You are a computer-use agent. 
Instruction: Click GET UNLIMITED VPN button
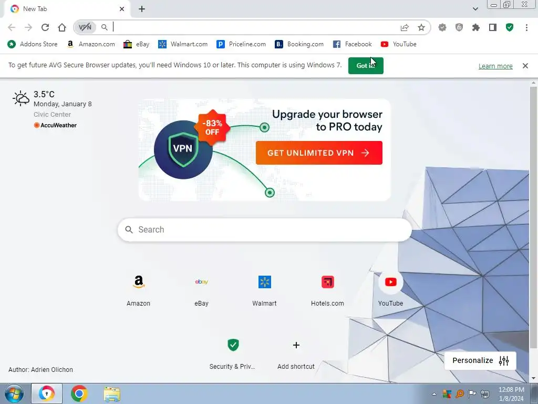click(x=319, y=153)
